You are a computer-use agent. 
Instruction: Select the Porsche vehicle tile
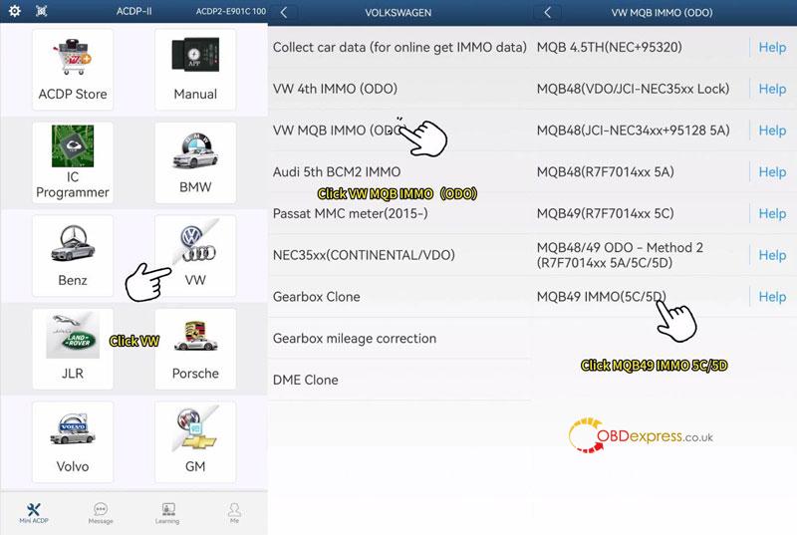pyautogui.click(x=195, y=349)
